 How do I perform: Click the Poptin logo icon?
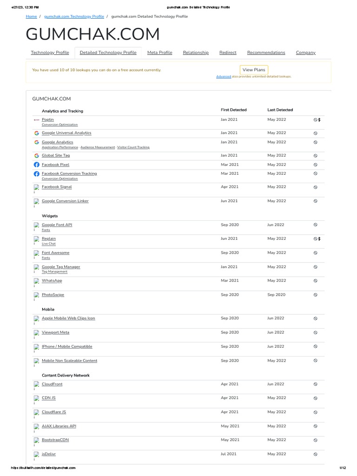tap(36, 120)
